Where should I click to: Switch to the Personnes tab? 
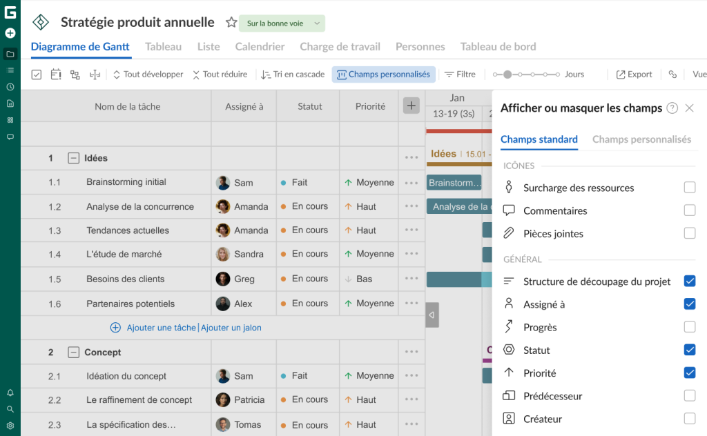[x=420, y=46]
